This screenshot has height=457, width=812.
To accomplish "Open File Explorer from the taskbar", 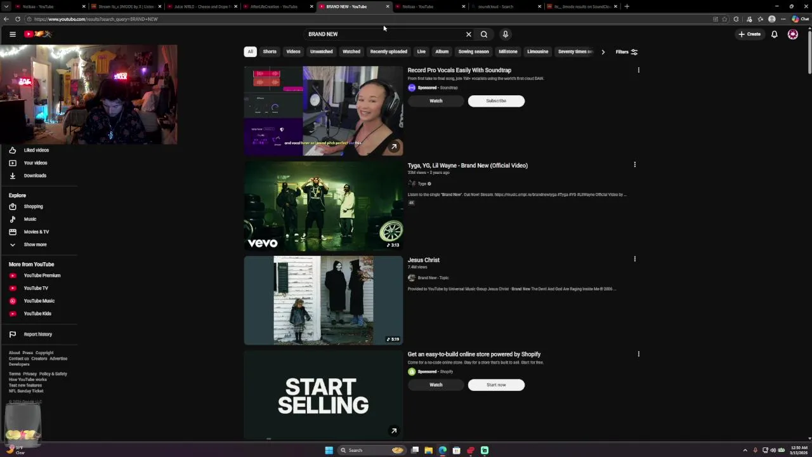I will point(429,450).
